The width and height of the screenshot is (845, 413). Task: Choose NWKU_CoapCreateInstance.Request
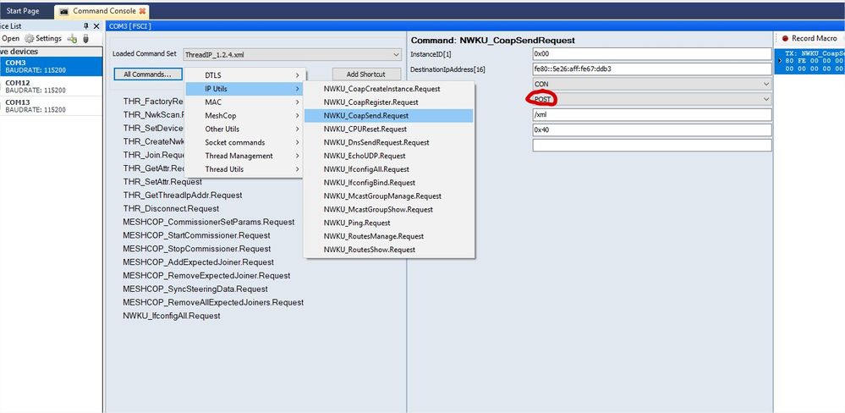point(389,88)
